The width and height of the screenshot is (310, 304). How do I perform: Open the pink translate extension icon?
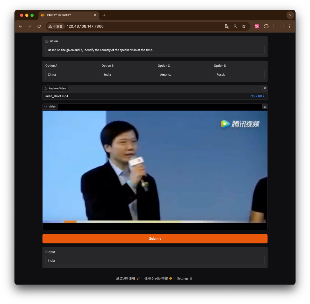point(257,26)
